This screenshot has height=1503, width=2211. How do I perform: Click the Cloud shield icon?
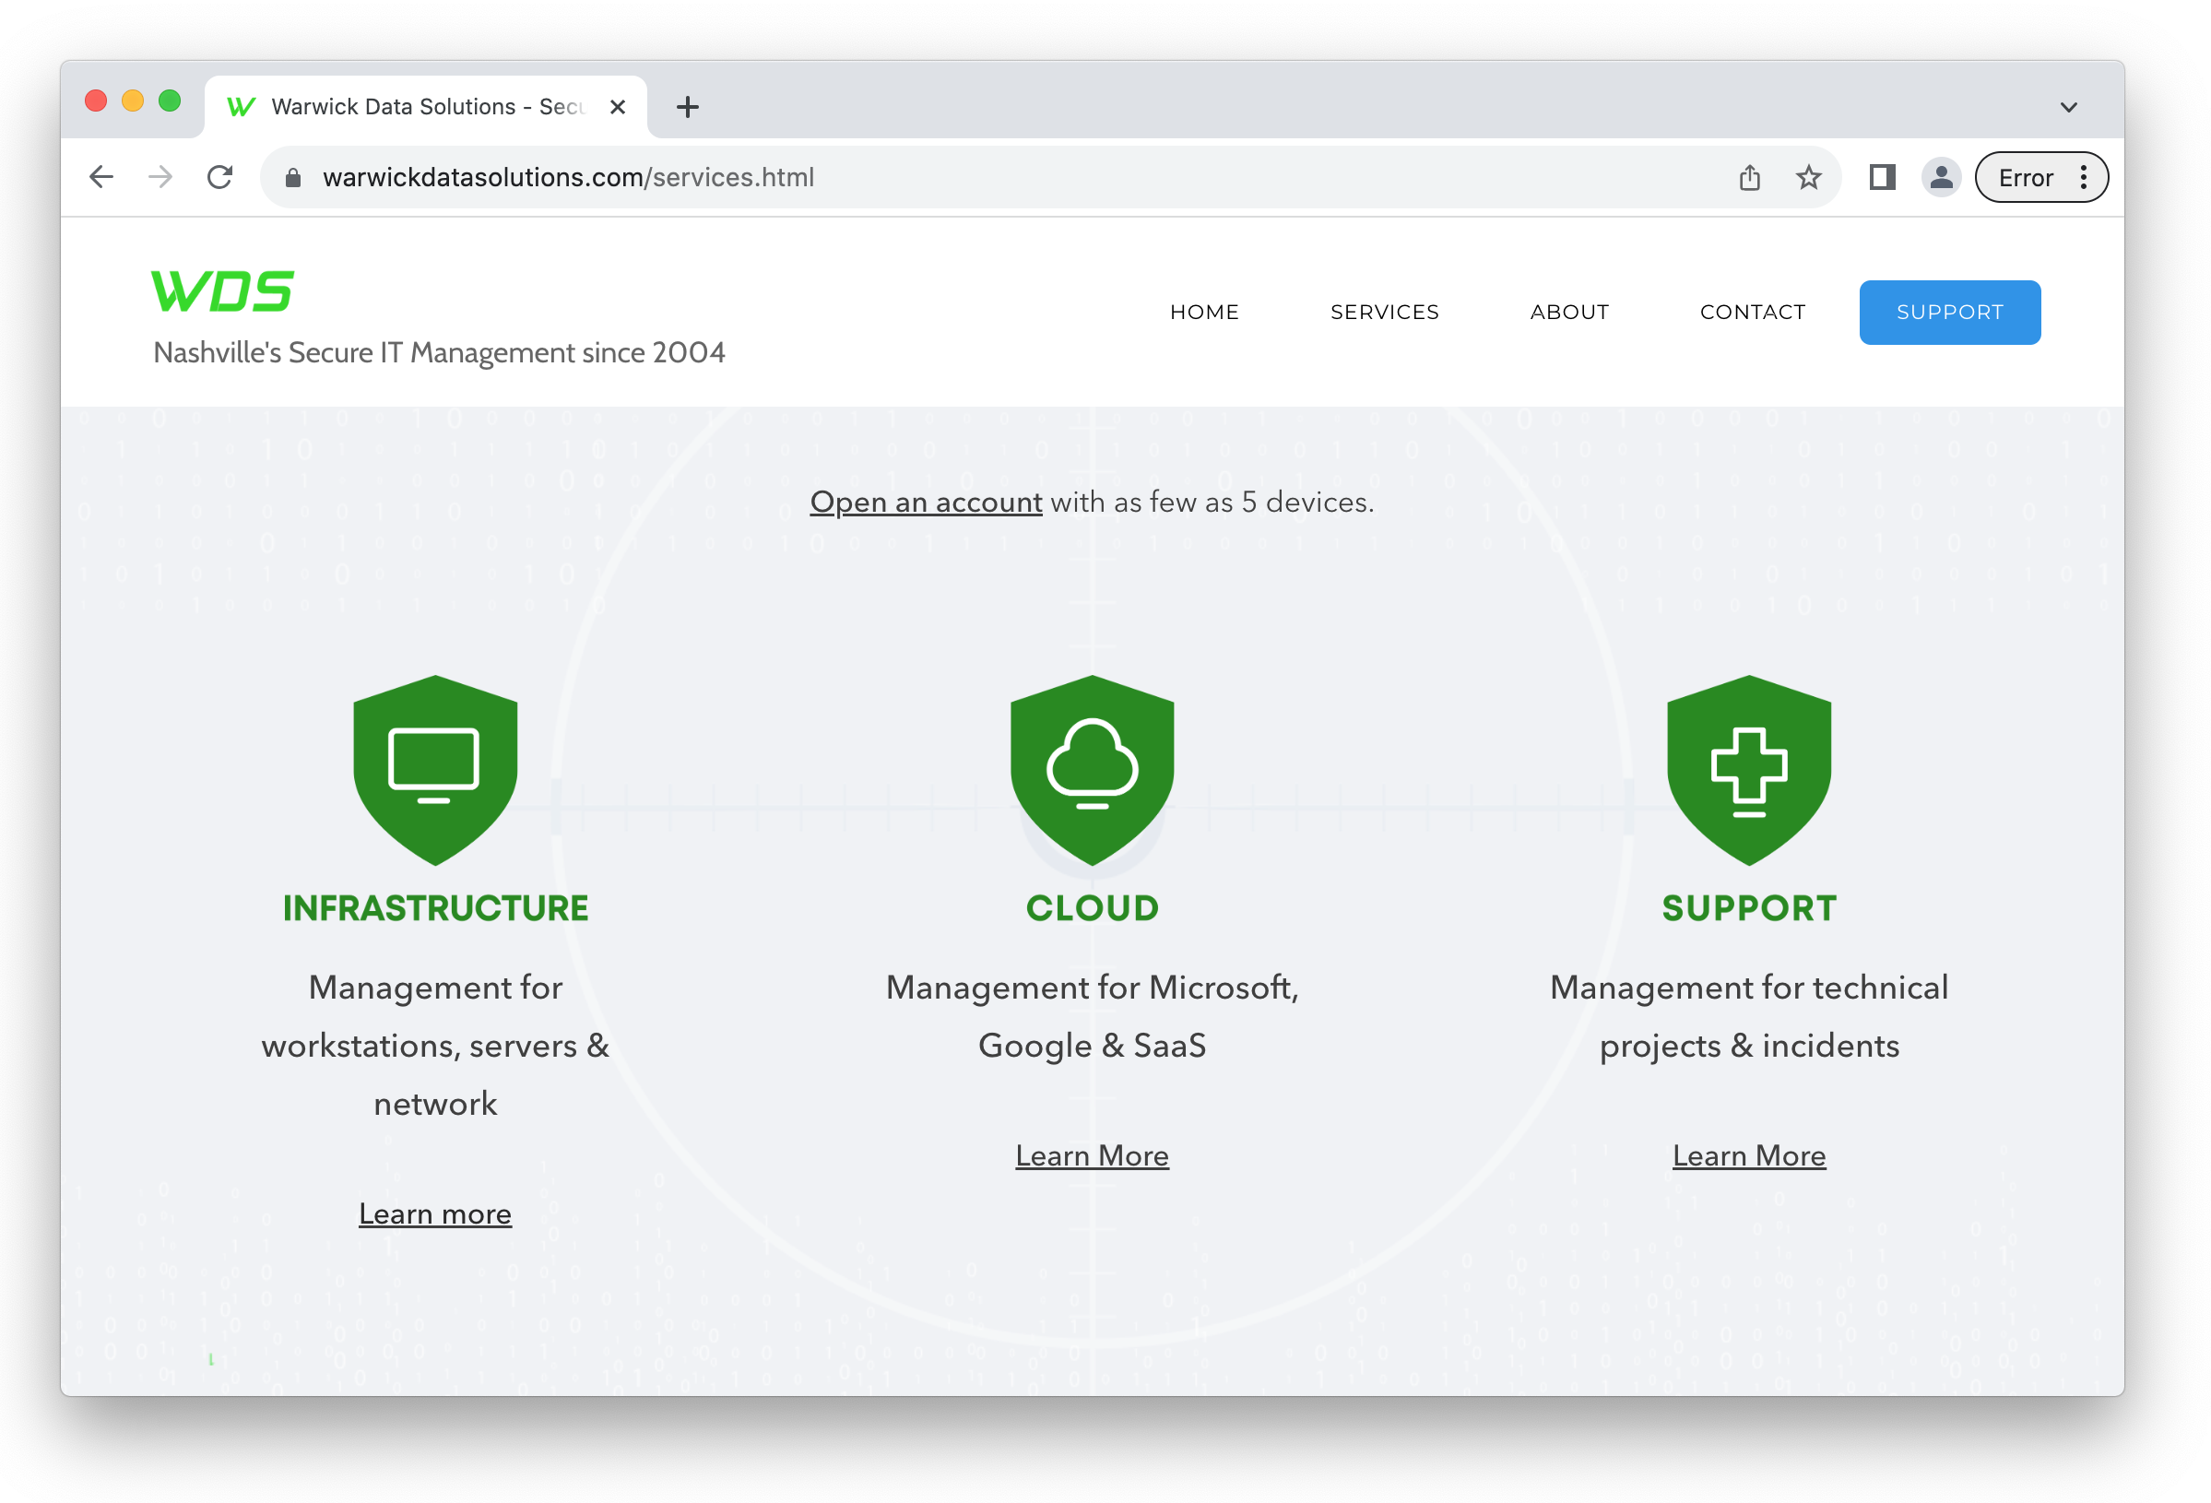point(1092,769)
